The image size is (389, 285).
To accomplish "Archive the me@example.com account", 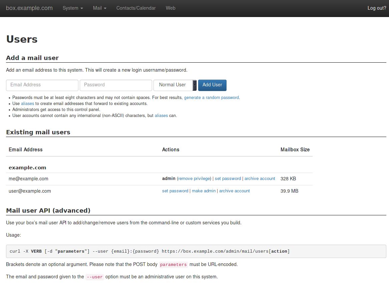I will [260, 178].
